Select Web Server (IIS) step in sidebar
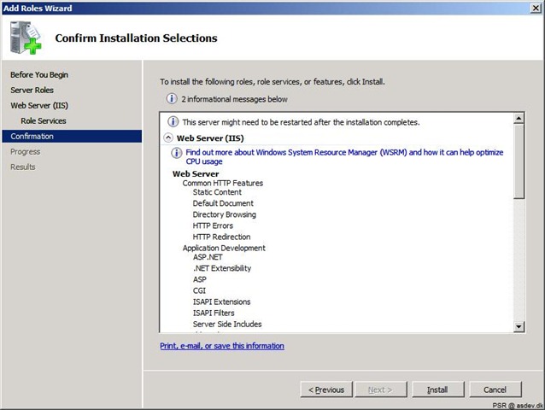This screenshot has width=545, height=410. pyautogui.click(x=39, y=105)
